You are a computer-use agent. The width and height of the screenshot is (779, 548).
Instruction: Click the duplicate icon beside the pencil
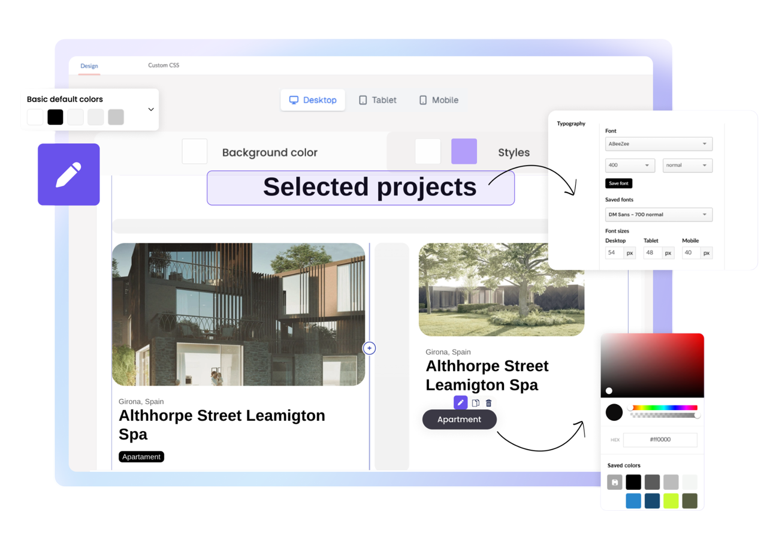click(x=475, y=402)
